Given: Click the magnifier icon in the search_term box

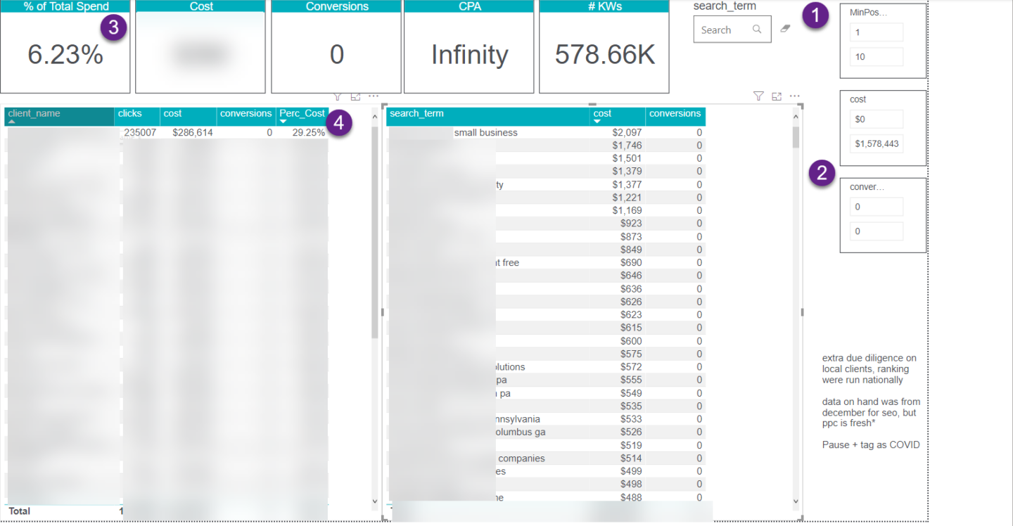Looking at the screenshot, I should point(757,30).
